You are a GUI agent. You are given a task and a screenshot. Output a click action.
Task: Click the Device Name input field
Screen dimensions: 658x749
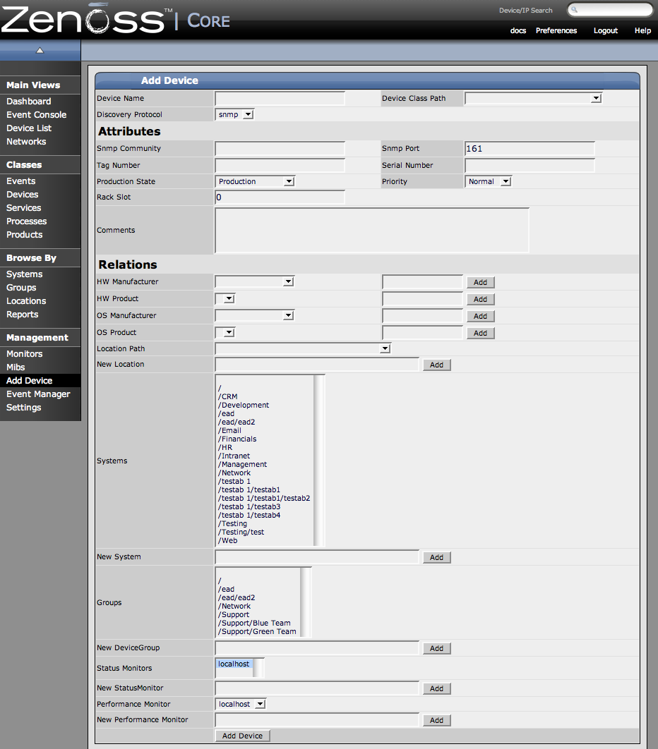(280, 98)
